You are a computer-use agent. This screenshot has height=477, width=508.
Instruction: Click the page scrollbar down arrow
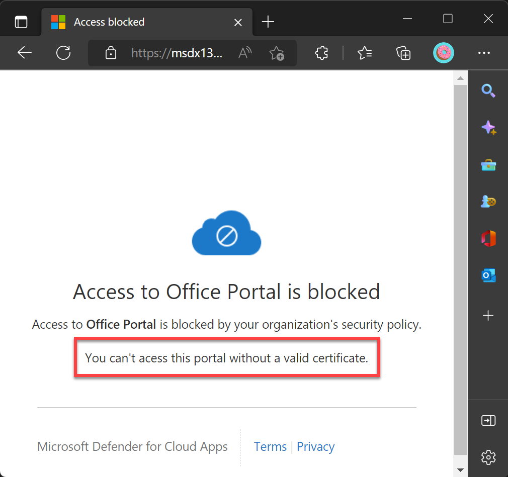(x=460, y=470)
